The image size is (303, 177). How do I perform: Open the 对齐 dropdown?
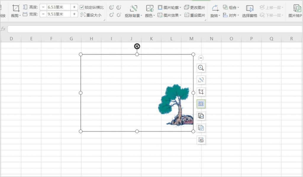pos(231,15)
